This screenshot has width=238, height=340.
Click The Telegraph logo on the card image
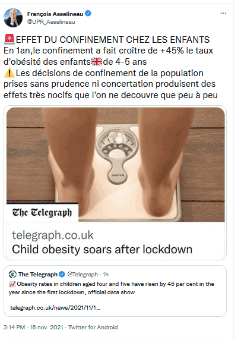coord(42,213)
